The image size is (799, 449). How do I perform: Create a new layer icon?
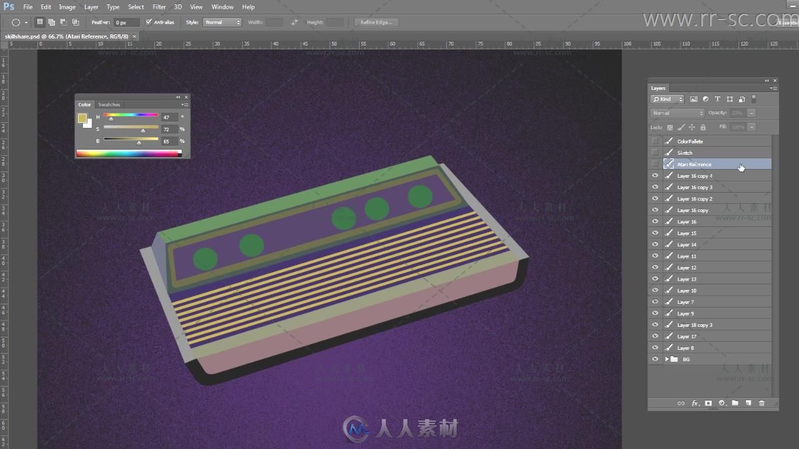click(x=748, y=403)
